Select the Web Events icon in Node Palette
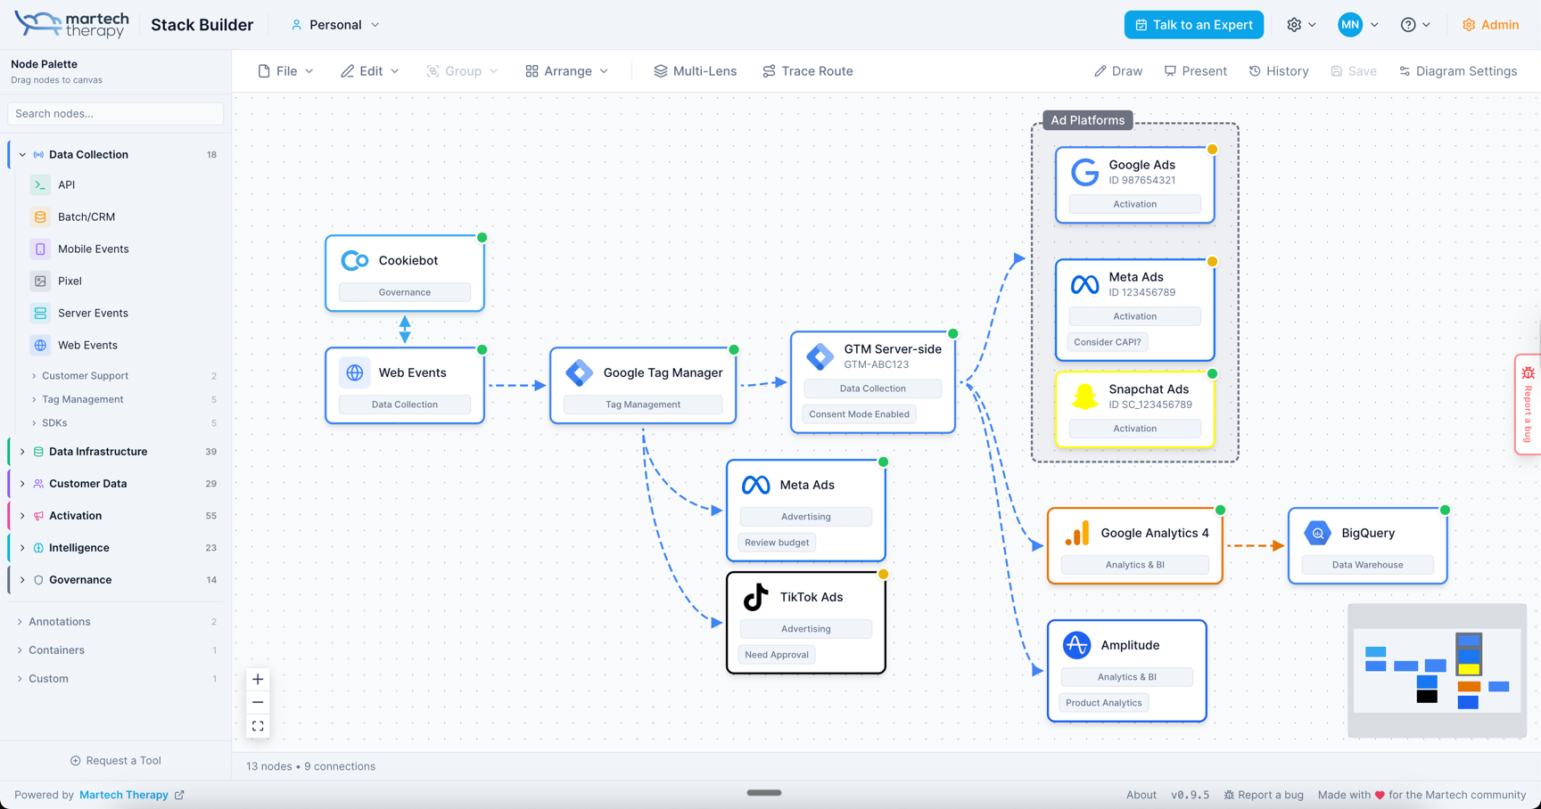 pos(39,345)
